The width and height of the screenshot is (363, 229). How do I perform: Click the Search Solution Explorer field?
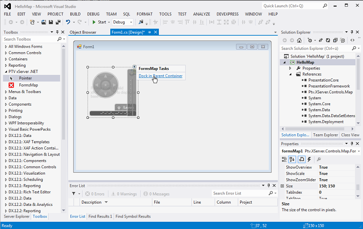(315, 49)
